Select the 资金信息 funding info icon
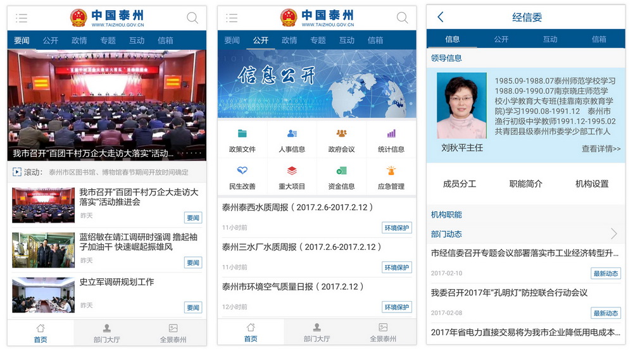This screenshot has height=351, width=633. [x=342, y=171]
